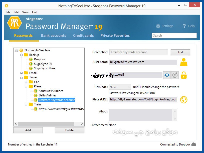Switch to the Passwords tab
The image size is (204, 153).
pos(24,36)
